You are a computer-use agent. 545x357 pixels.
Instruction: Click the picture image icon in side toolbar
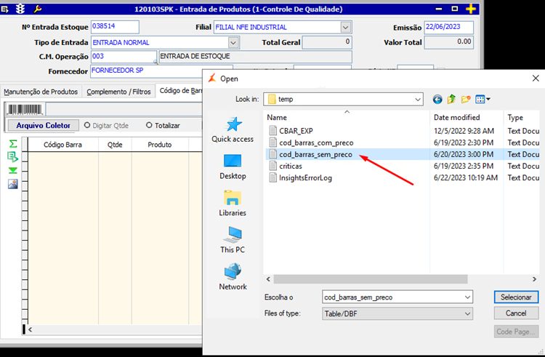click(13, 184)
